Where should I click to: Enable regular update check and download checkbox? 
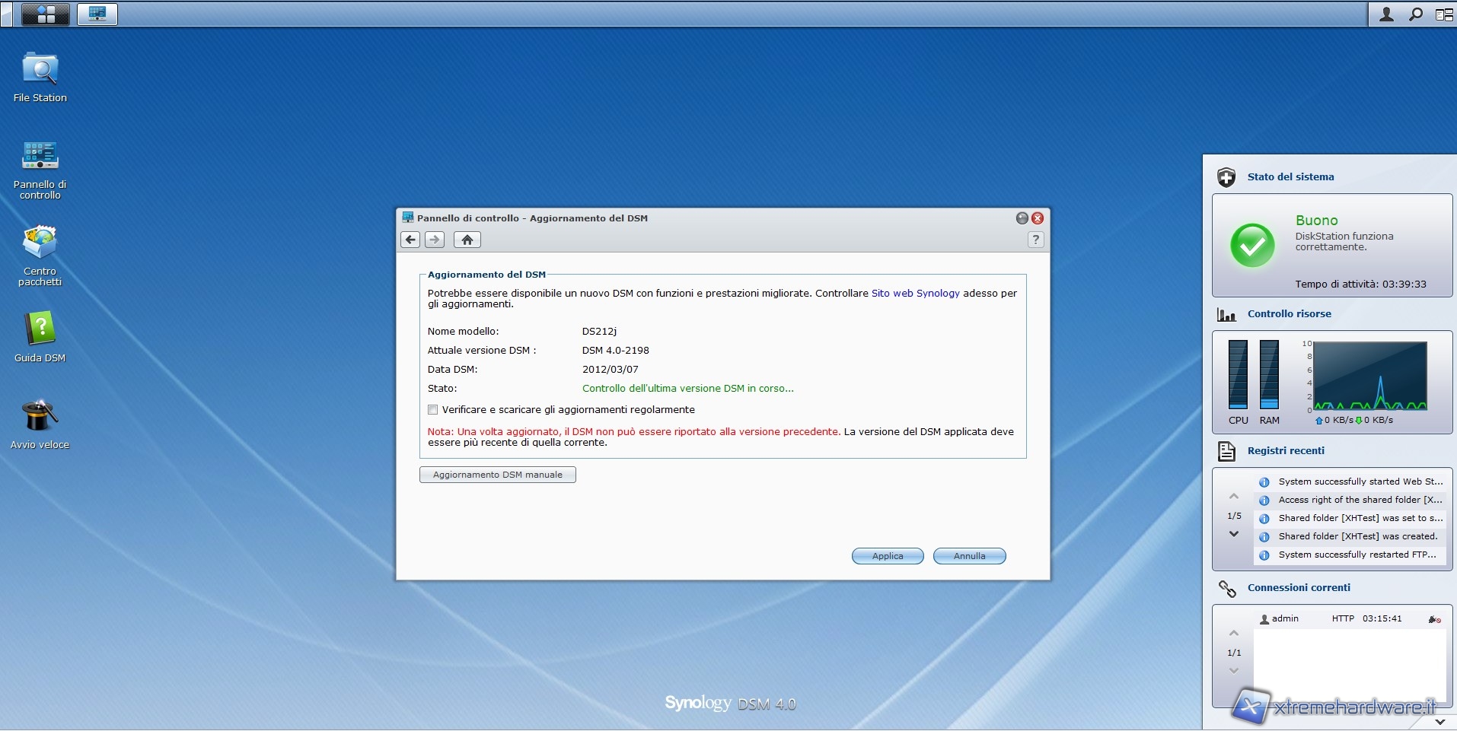[433, 409]
